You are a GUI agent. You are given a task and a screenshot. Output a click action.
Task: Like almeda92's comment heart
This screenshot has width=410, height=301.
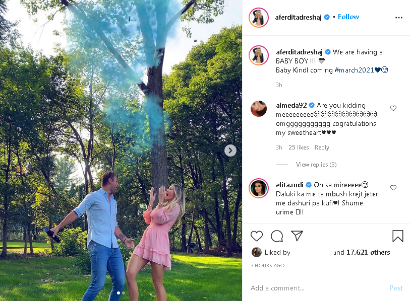coord(393,108)
